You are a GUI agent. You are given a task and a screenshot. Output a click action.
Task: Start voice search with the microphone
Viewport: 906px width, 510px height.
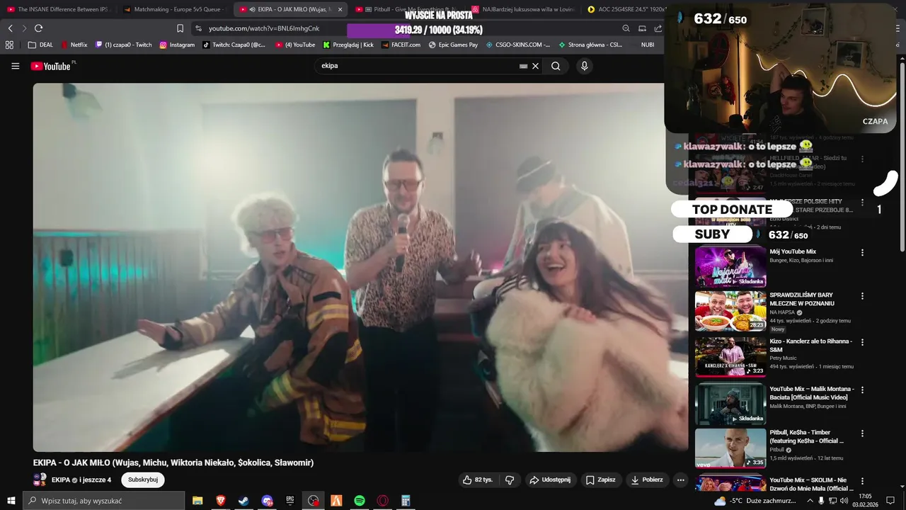pos(584,66)
